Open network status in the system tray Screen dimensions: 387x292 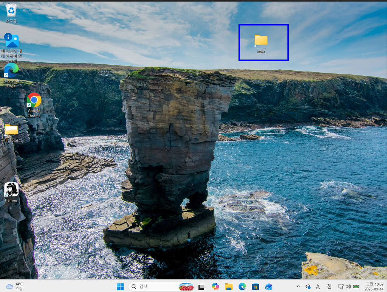point(341,287)
